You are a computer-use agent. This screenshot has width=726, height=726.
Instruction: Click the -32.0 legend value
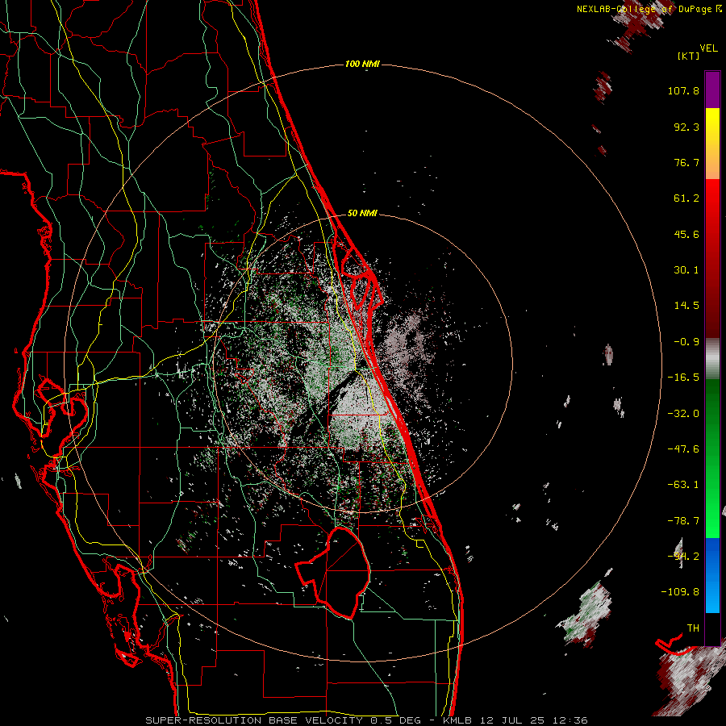[683, 414]
